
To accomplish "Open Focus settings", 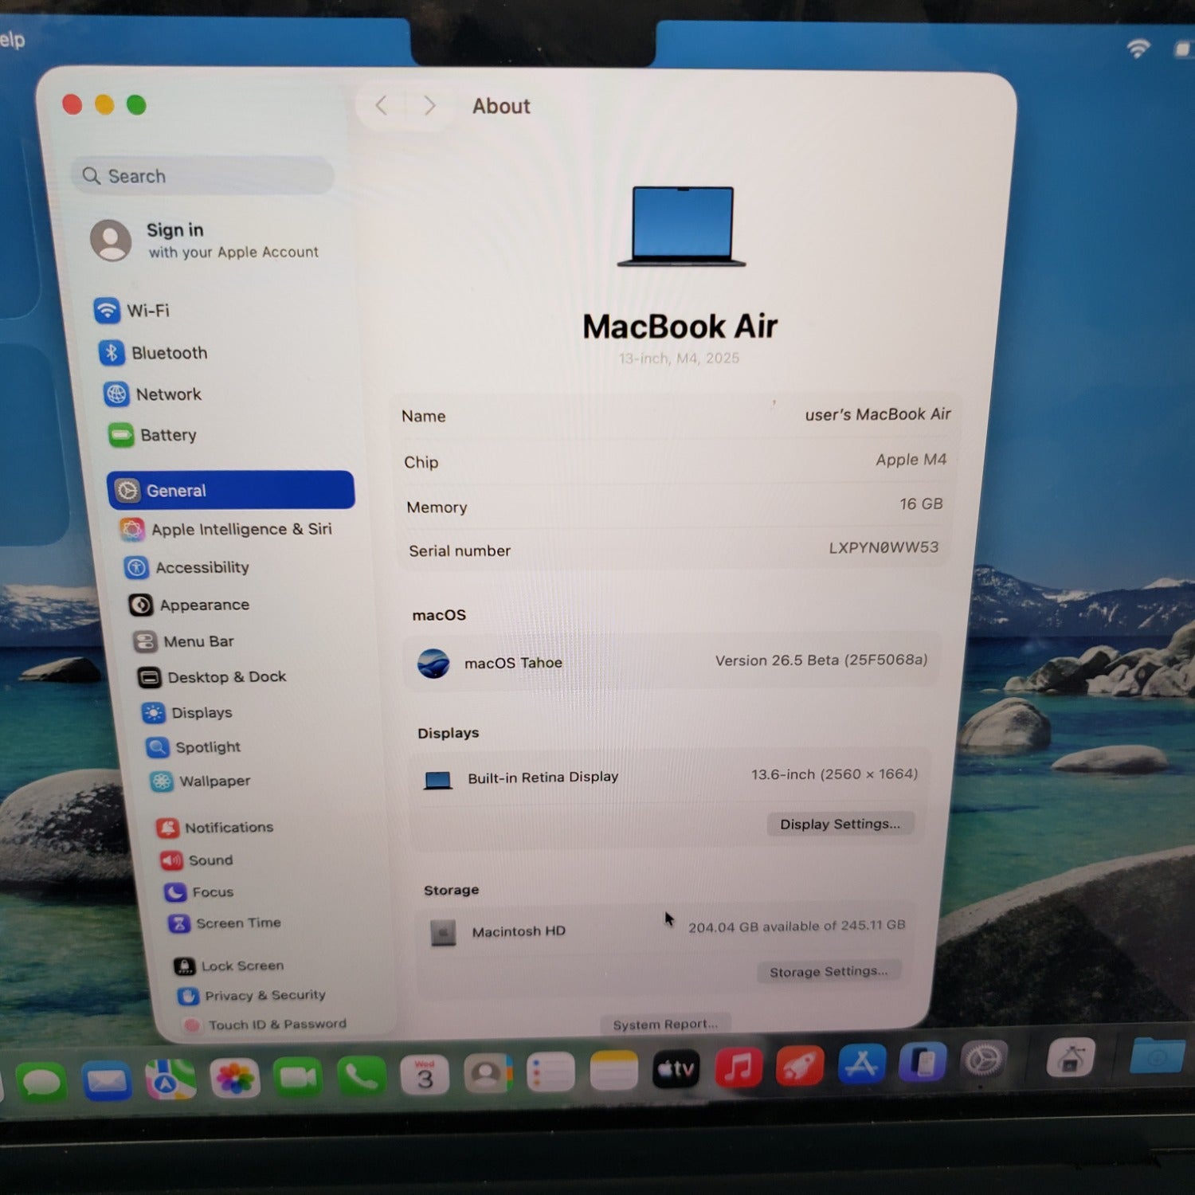I will (199, 892).
